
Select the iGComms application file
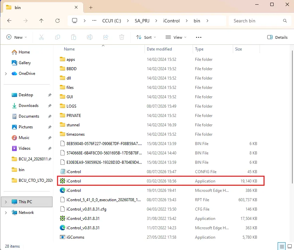159,237
